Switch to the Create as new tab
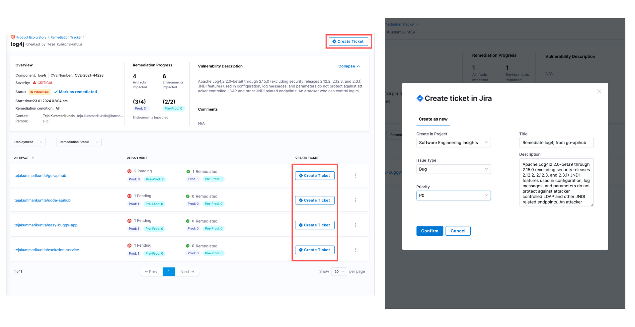The image size is (635, 327). coord(433,119)
